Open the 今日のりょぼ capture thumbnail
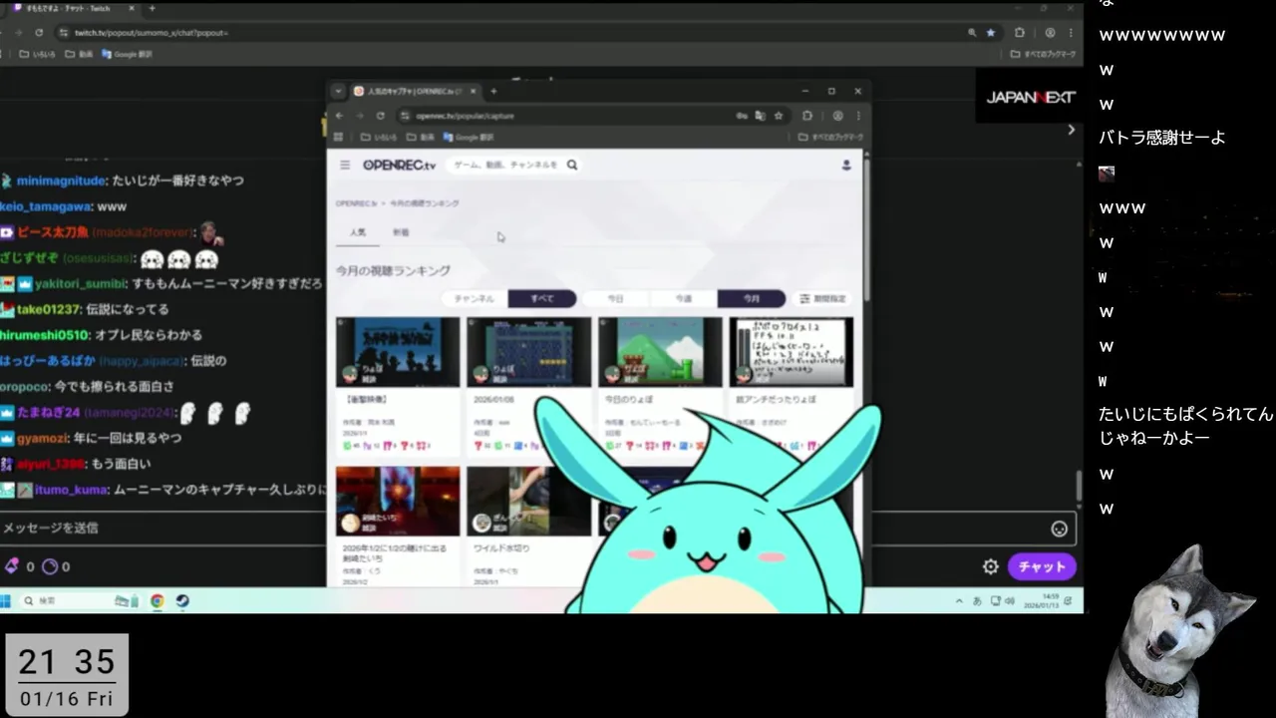The height and width of the screenshot is (718, 1276). coord(660,351)
